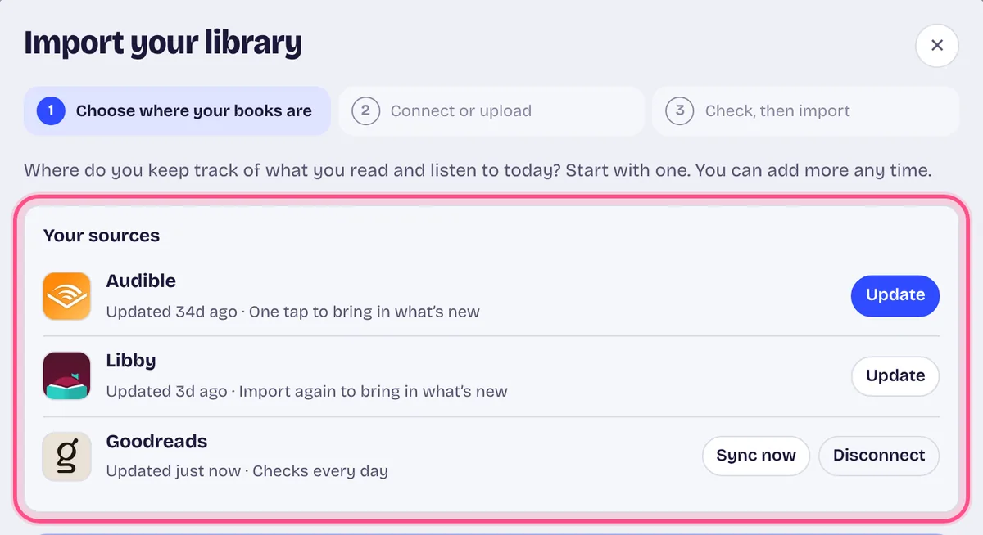Image resolution: width=983 pixels, height=535 pixels.
Task: Click Goodreads' "Checks every day" status text
Action: [x=320, y=471]
